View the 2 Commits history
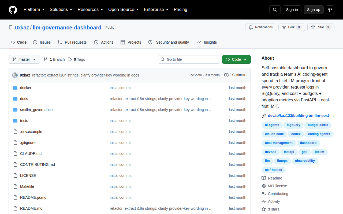This screenshot has height=214, width=343. point(234,75)
